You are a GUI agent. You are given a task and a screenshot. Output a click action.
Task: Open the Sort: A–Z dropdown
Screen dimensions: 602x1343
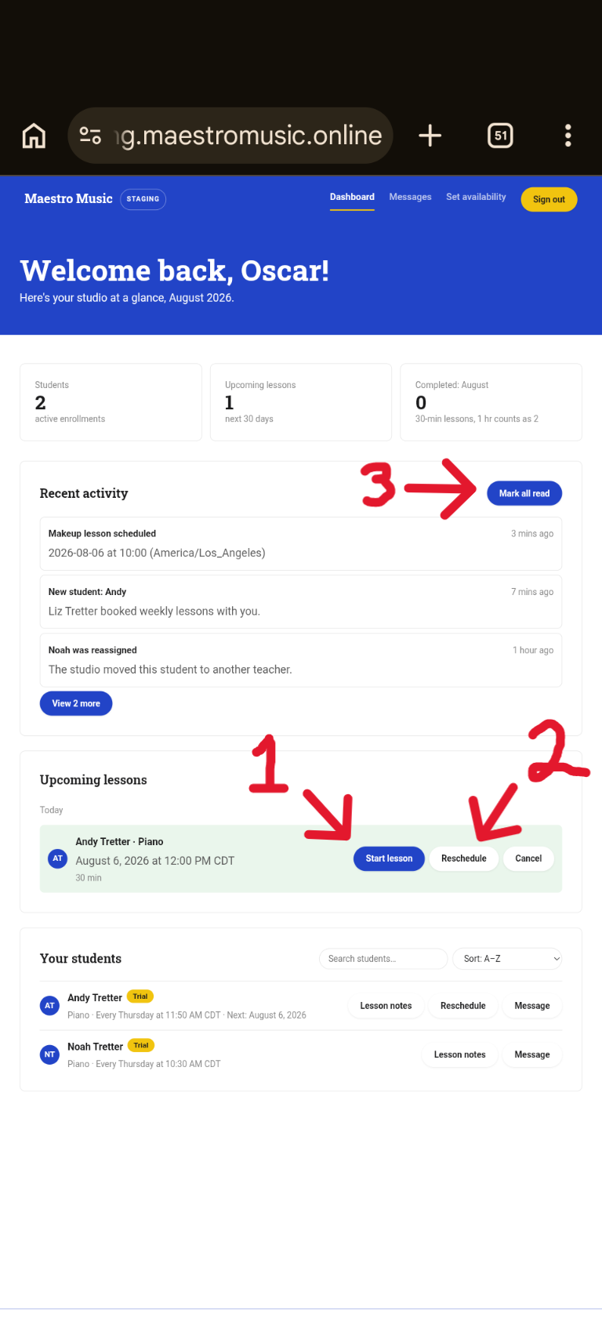(x=508, y=959)
